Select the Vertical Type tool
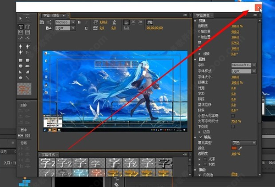Image resolution: width=275 pixels, height=187 pixels. pos(27,27)
